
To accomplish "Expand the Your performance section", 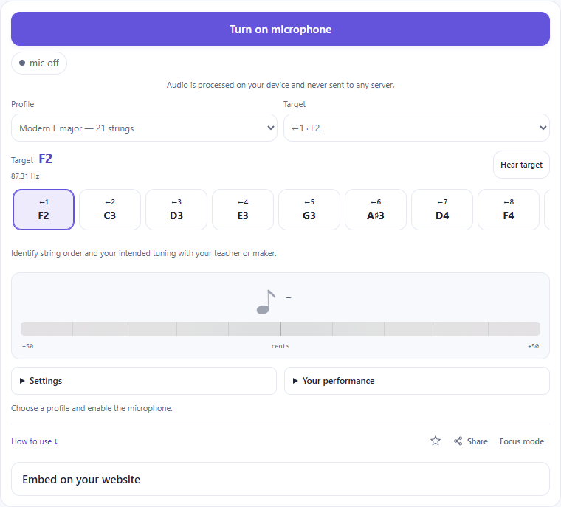I will [417, 381].
